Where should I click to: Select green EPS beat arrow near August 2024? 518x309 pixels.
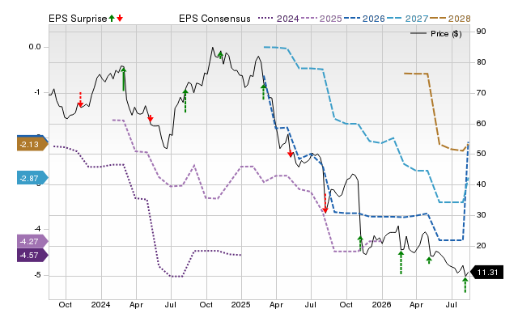pos(185,101)
